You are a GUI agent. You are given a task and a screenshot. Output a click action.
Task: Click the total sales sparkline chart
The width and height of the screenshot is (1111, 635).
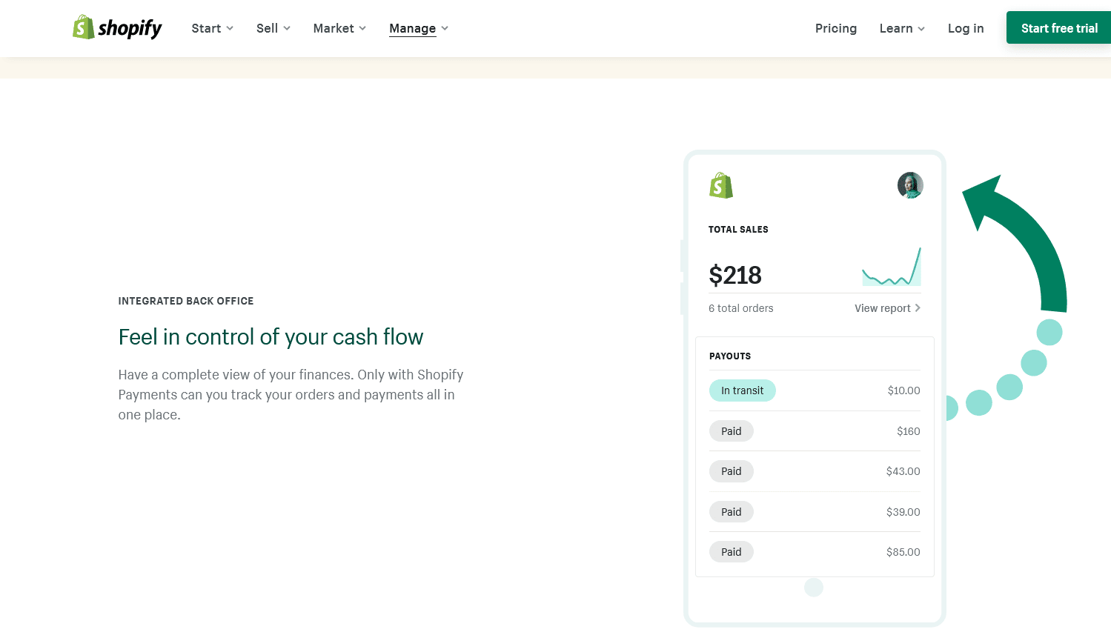pos(892,268)
